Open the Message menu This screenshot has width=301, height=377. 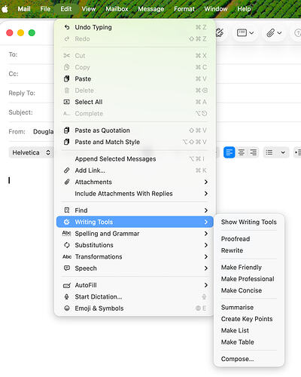coord(151,9)
